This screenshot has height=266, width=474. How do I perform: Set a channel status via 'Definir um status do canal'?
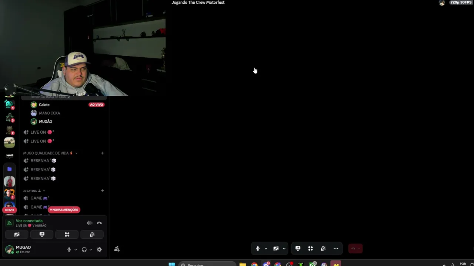(x=50, y=97)
